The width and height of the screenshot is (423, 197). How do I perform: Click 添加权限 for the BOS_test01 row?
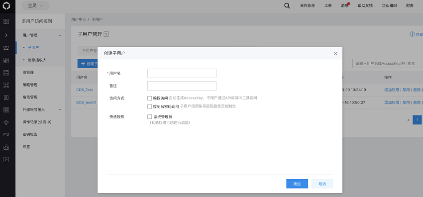click(x=392, y=102)
